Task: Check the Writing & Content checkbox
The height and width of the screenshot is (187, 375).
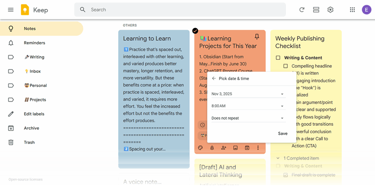Action: point(278,58)
